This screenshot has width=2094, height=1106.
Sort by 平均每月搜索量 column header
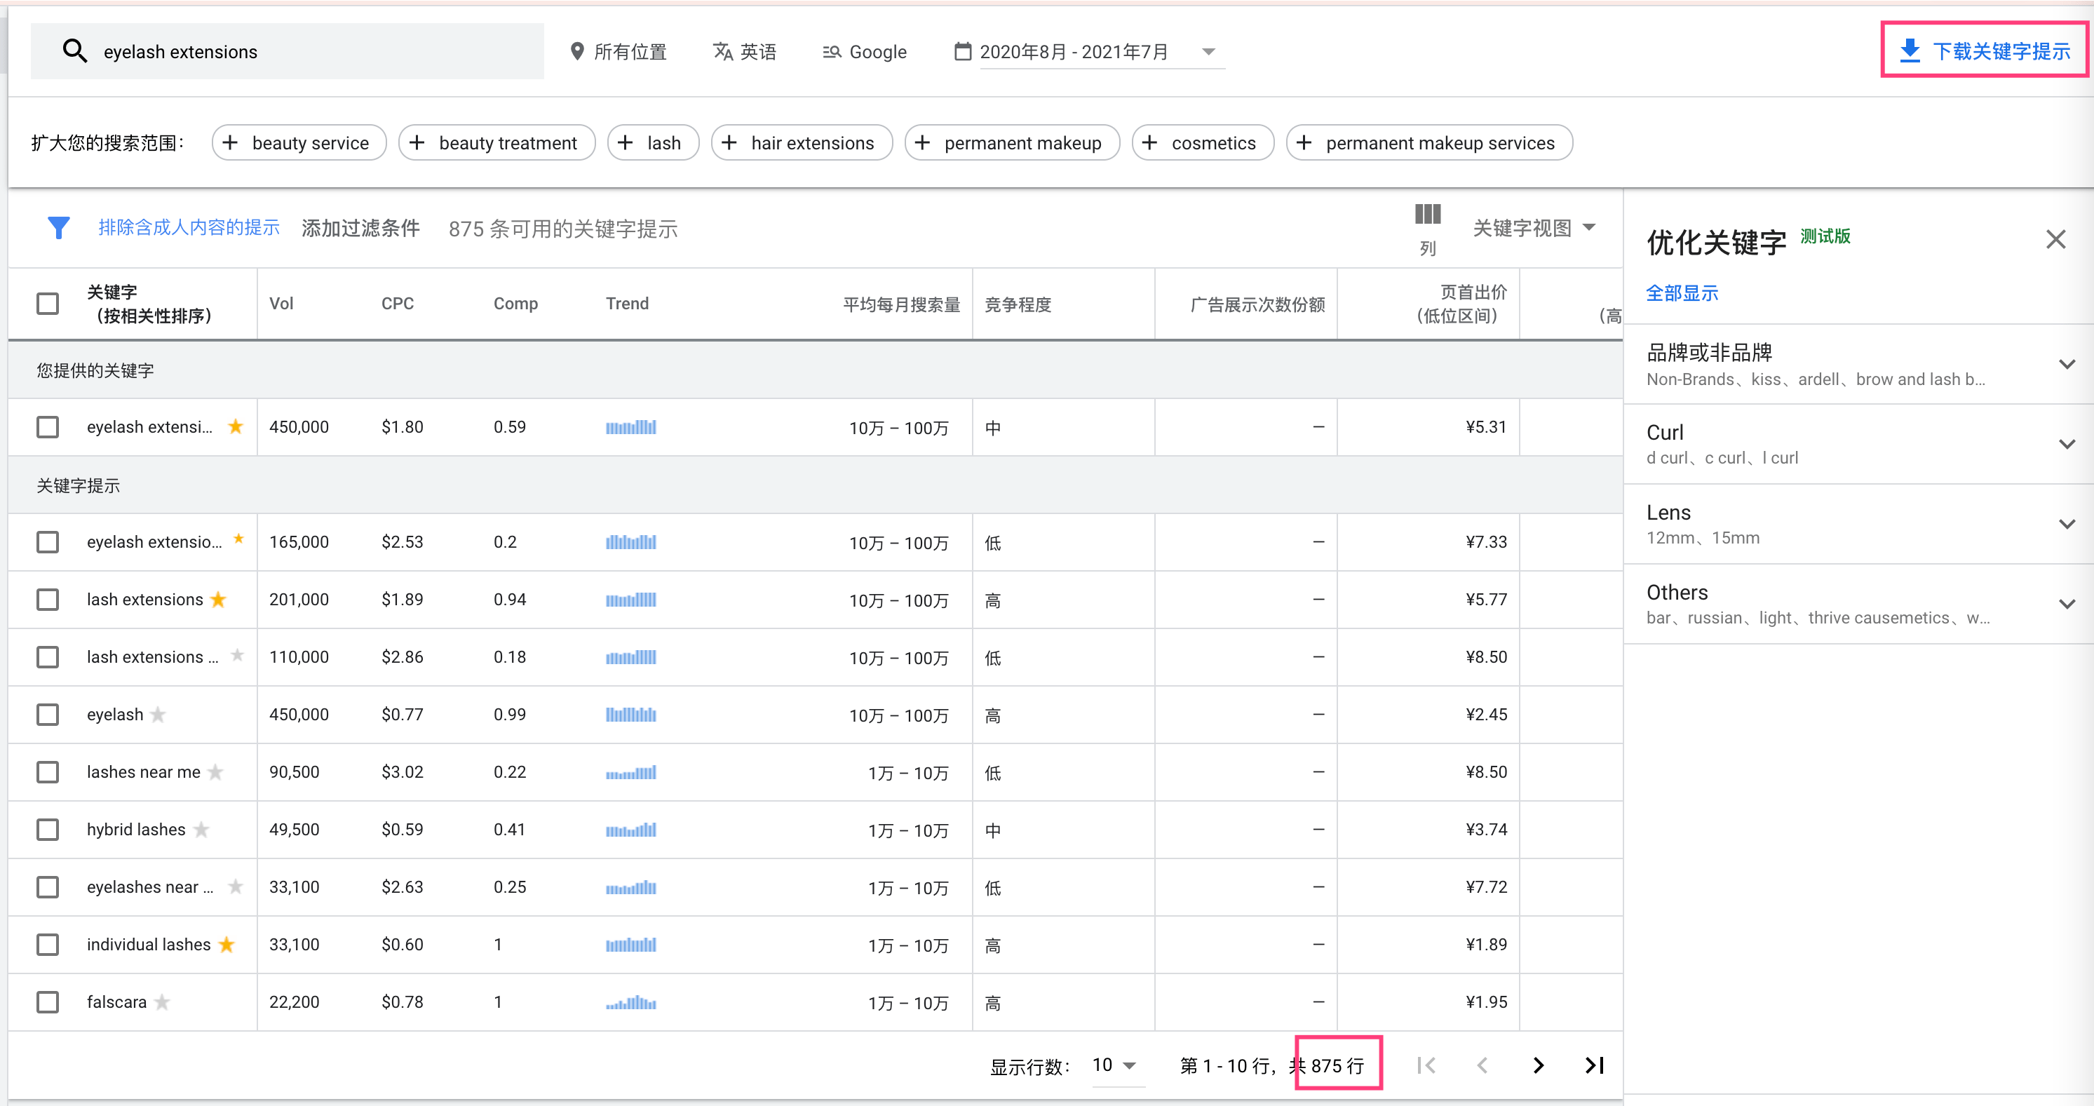(x=900, y=304)
